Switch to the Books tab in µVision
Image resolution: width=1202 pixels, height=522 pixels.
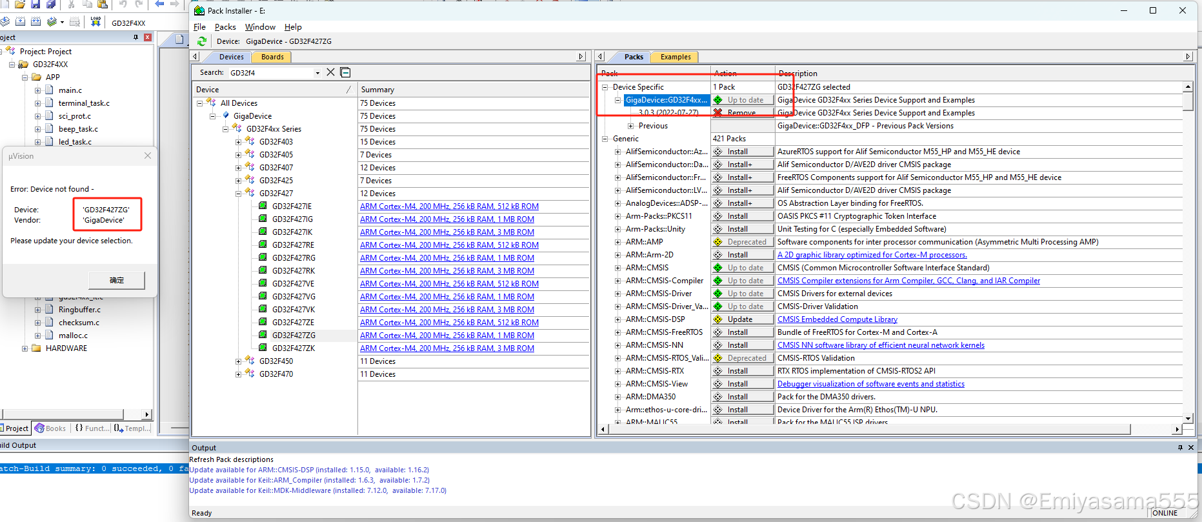pos(50,428)
